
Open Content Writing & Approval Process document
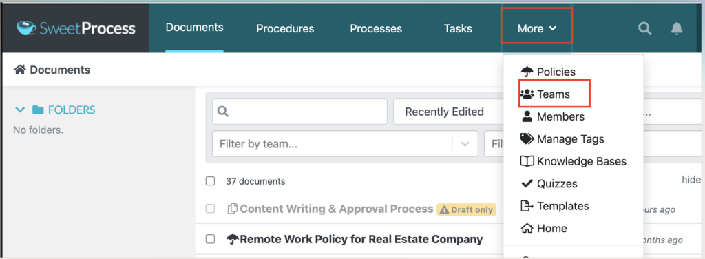tap(336, 209)
